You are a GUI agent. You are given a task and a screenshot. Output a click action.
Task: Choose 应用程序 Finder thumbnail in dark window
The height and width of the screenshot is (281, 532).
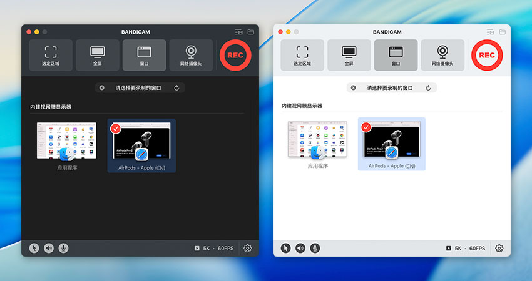pyautogui.click(x=66, y=141)
